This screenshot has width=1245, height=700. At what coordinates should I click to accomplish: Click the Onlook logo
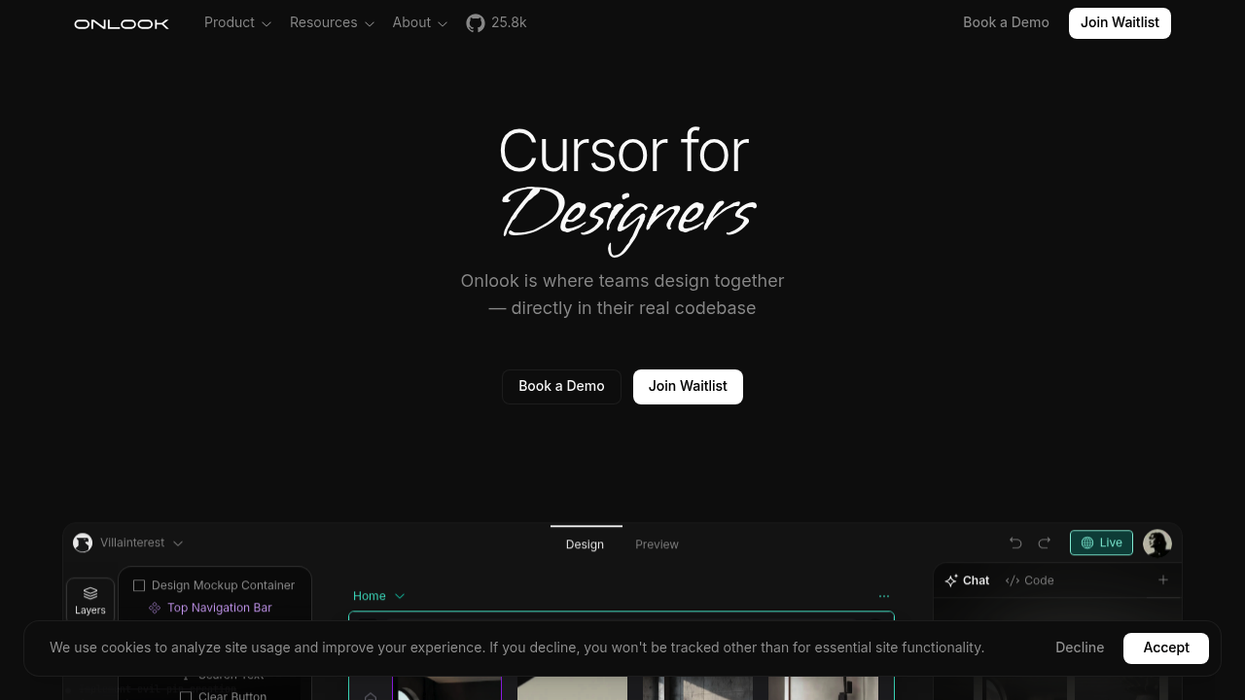tap(122, 23)
